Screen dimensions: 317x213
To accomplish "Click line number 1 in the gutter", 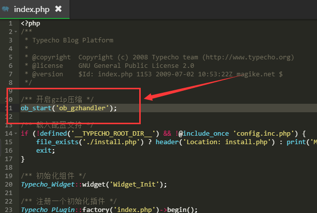I will coord(11,23).
